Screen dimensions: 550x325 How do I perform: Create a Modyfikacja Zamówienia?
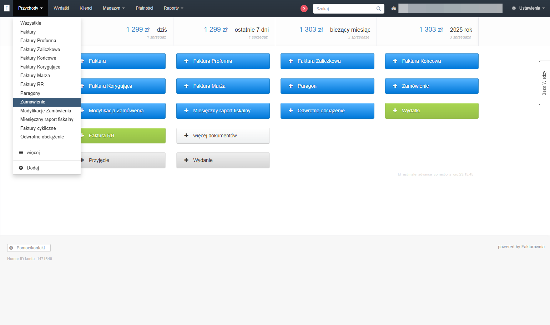[x=122, y=111]
